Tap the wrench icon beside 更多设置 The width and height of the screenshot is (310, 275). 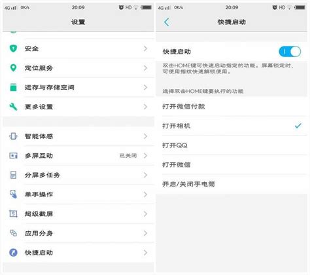pos(13,107)
